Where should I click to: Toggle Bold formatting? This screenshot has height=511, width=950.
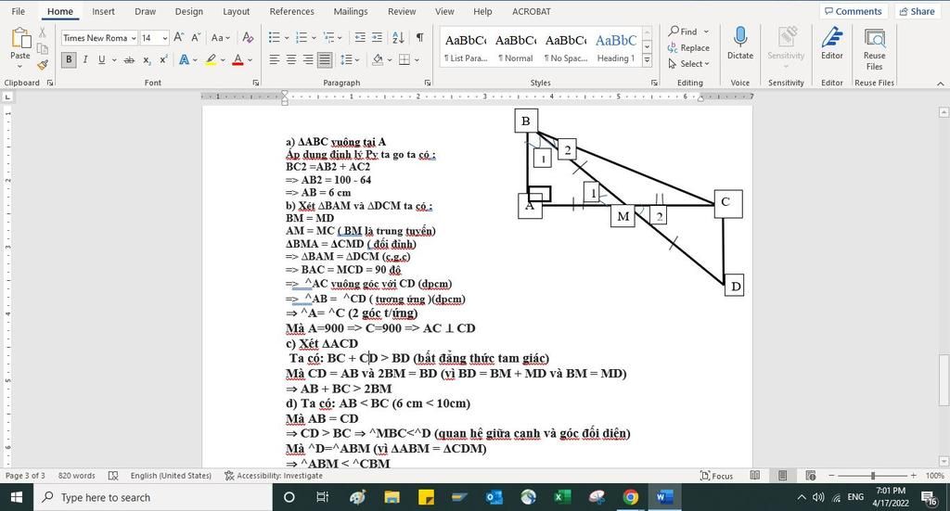tap(69, 60)
